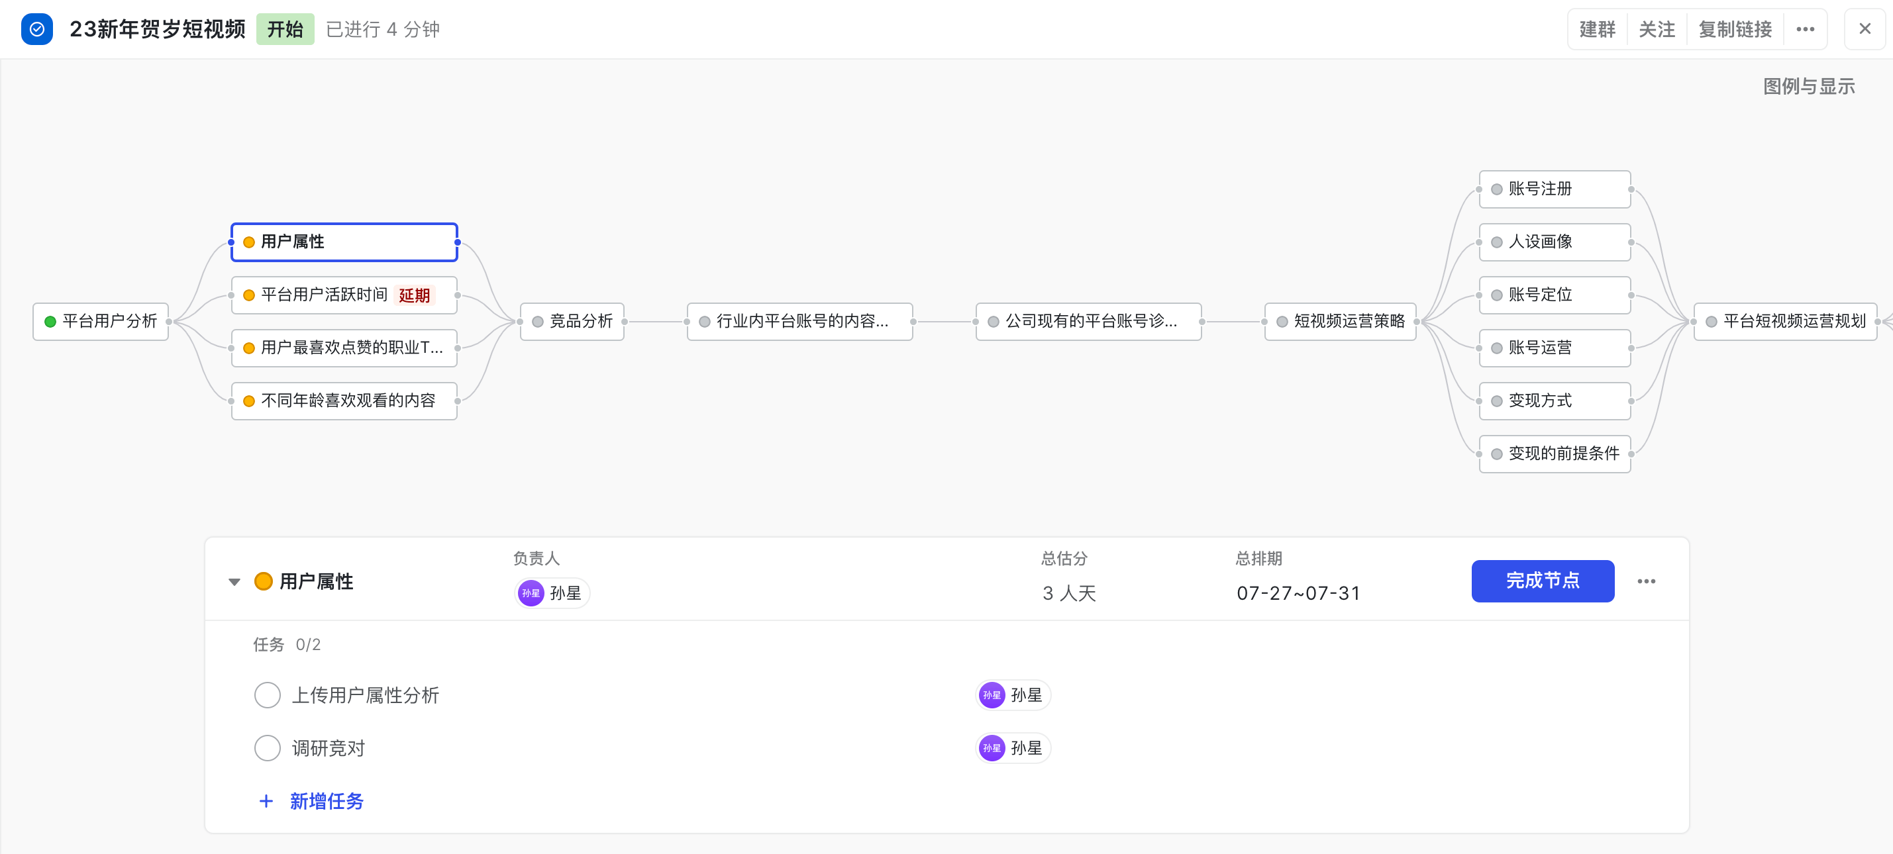Open the 开始 status label dropdown
Screen dimensions: 1893x854
pos(285,29)
